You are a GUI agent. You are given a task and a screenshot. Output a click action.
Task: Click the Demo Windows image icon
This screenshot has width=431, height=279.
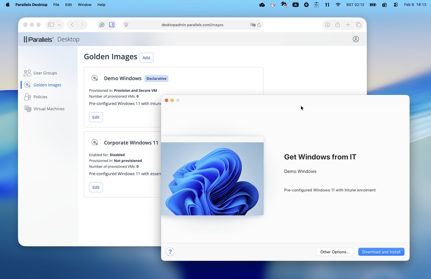click(x=95, y=78)
